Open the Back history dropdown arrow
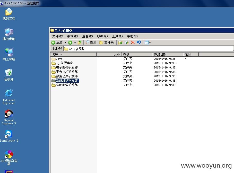 [x=65, y=42]
